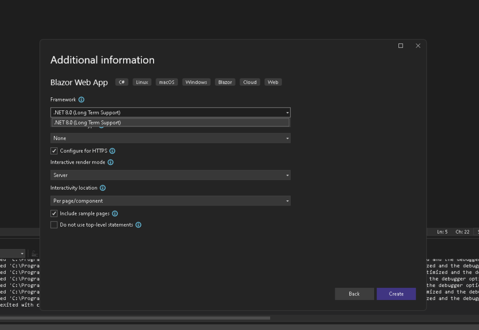Screen dimensions: 479x330
Task: Open the authentication type dropdown showing None
Action: pos(170,138)
